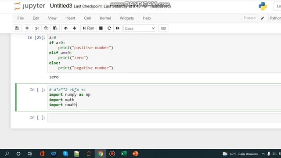Click In [25] code cell with if statement
The height and width of the screenshot is (158, 281).
[x=164, y=53]
